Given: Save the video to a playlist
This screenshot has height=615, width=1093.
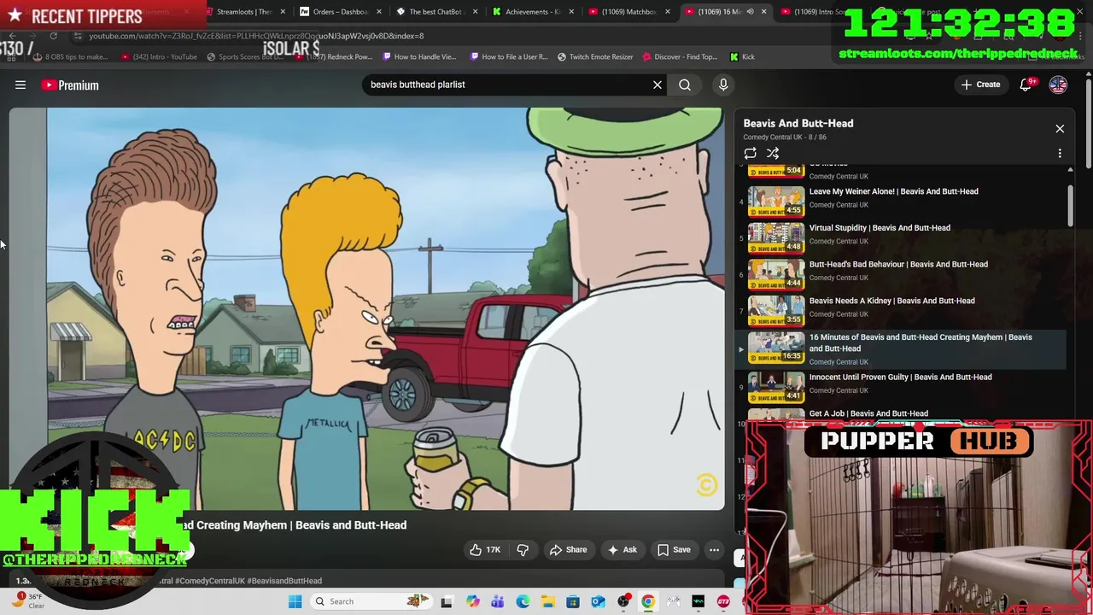Looking at the screenshot, I should pyautogui.click(x=674, y=550).
